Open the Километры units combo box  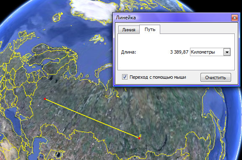[x=210, y=52]
